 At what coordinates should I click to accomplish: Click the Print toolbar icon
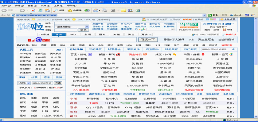tap(105, 10)
